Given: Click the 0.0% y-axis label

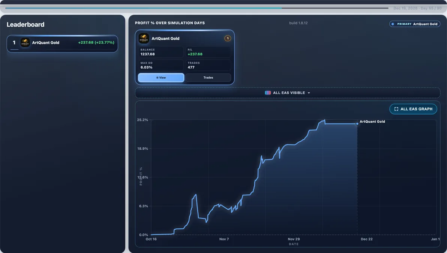Looking at the screenshot, I should coord(143,235).
